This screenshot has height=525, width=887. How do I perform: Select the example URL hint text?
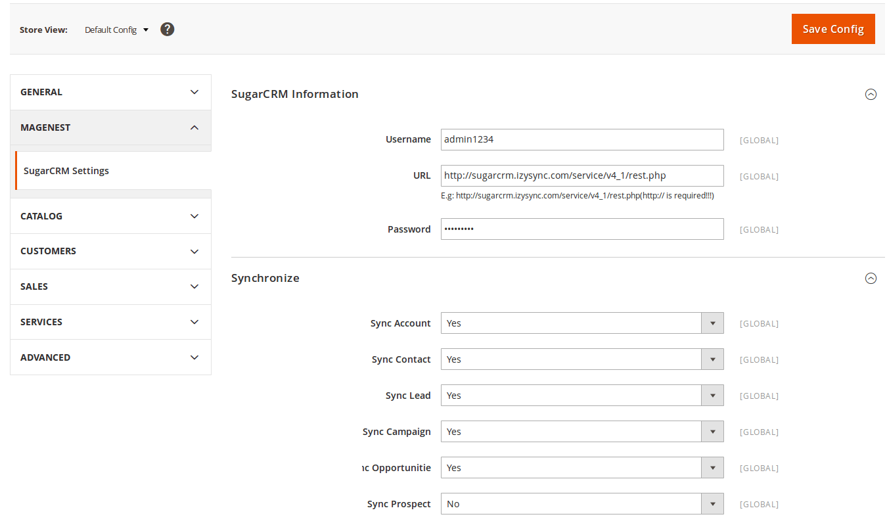pos(578,196)
